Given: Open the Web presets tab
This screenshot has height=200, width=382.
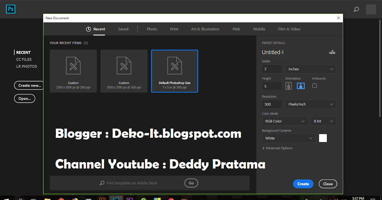Looking at the screenshot, I should click(236, 29).
